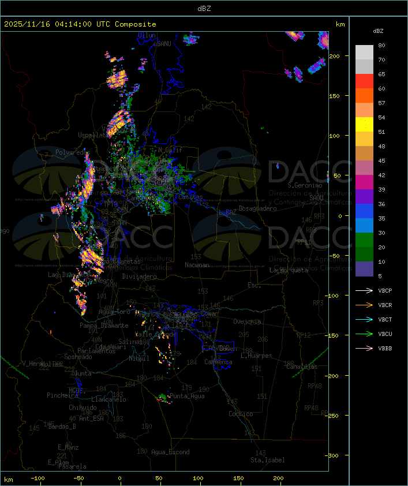Click the VBCT legend label
This screenshot has width=408, height=486.
385,320
